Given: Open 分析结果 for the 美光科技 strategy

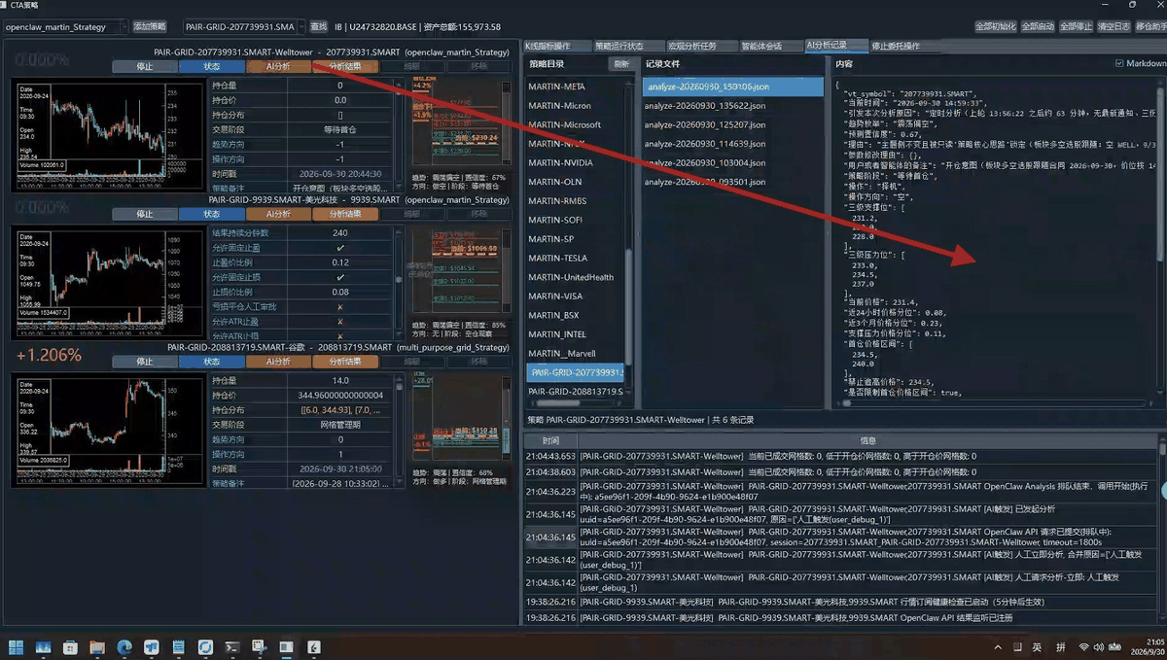Looking at the screenshot, I should point(345,214).
